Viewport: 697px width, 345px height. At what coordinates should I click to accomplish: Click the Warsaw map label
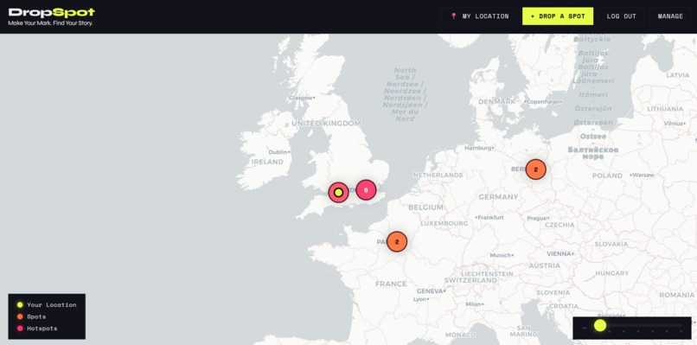(642, 176)
